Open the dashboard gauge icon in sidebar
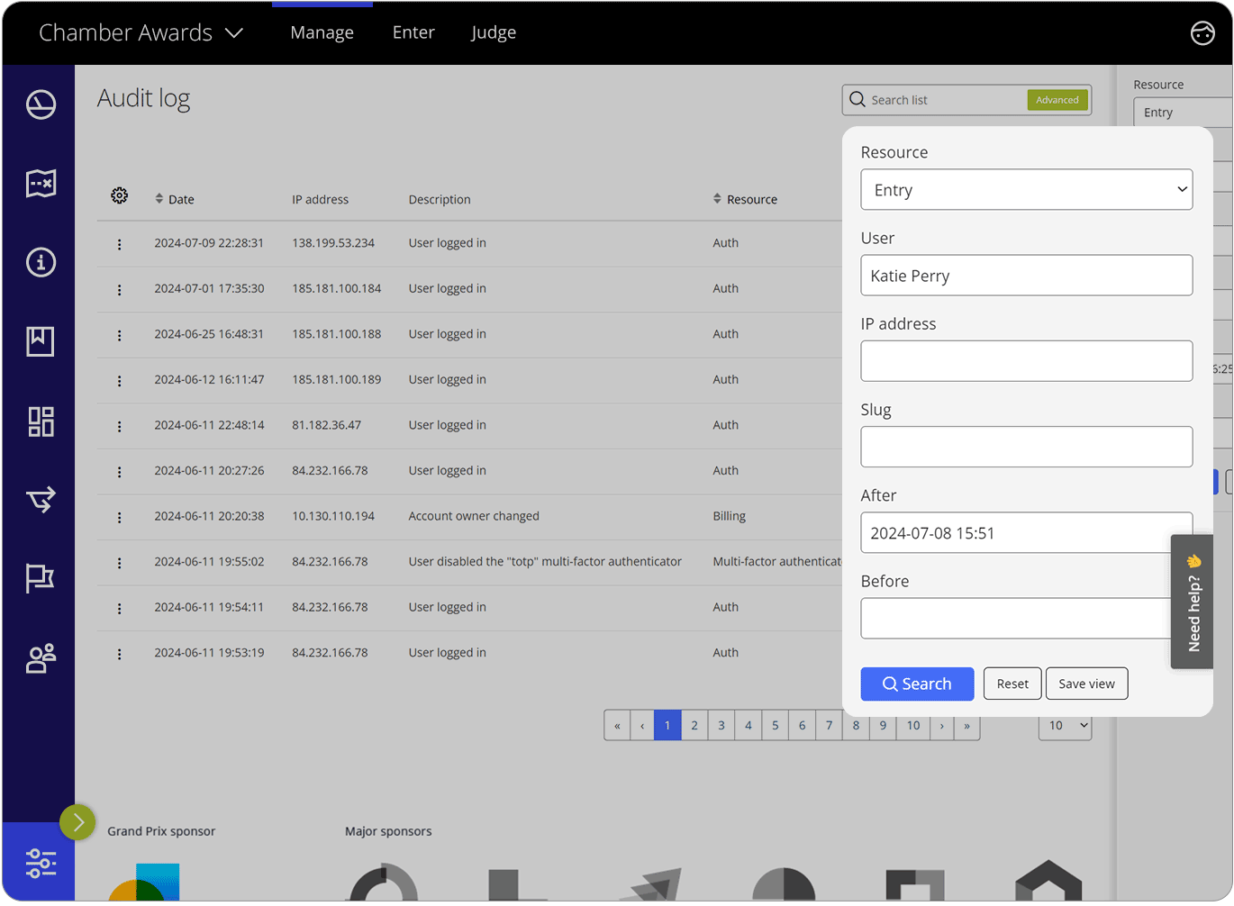 (x=41, y=104)
